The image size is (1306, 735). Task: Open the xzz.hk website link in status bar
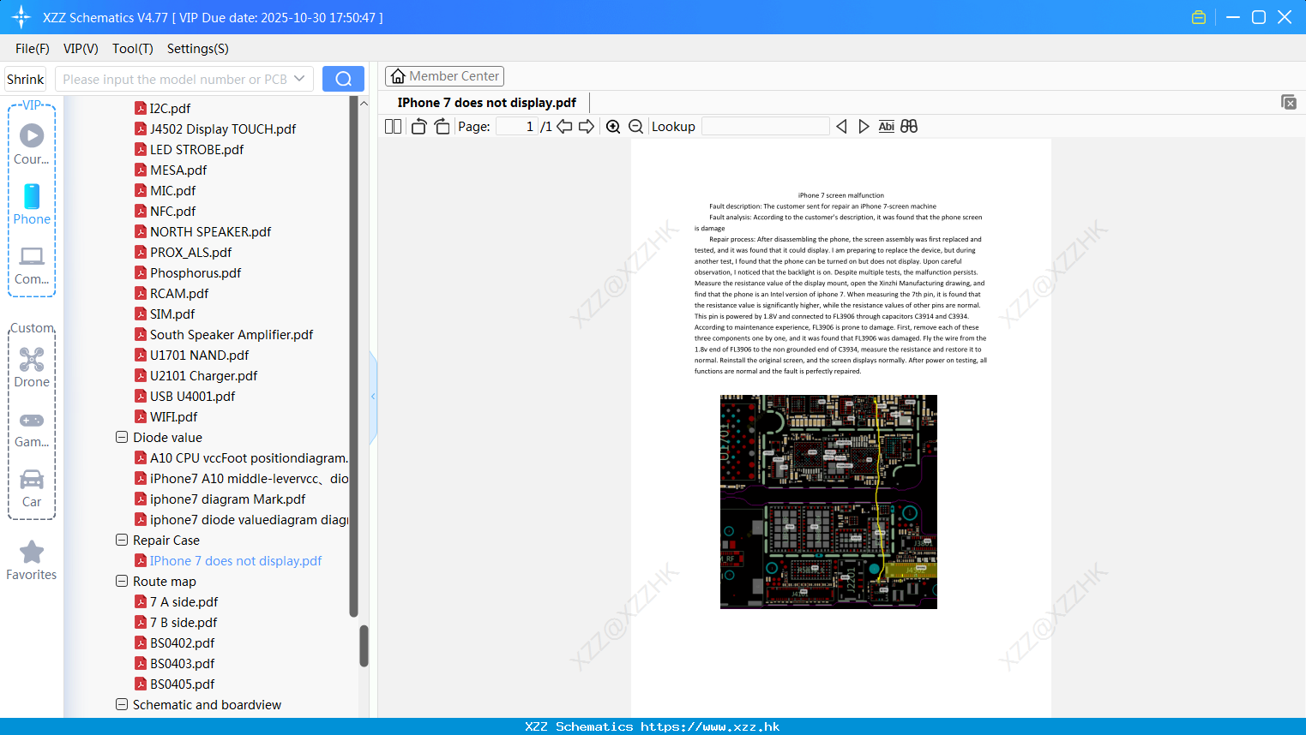[x=710, y=726]
